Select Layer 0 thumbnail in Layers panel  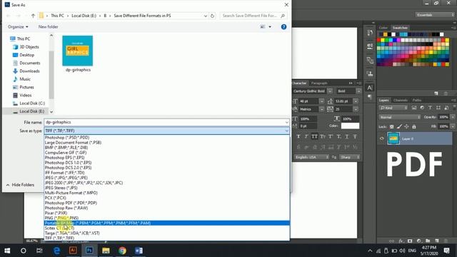[393, 138]
